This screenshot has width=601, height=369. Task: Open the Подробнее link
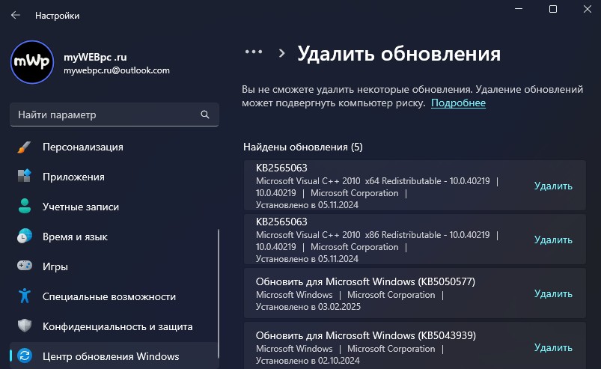[458, 103]
